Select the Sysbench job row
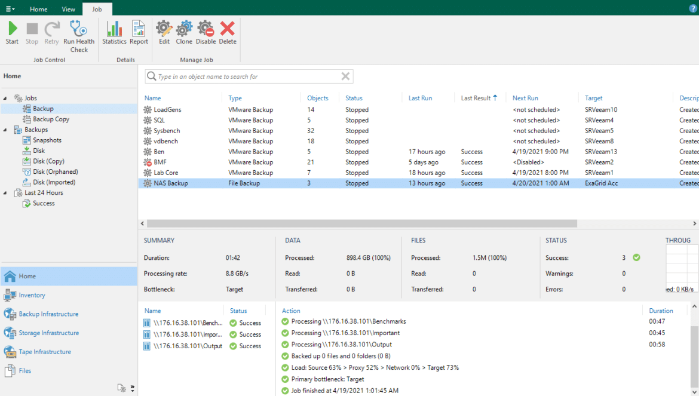Image resolution: width=699 pixels, height=396 pixels. coord(419,131)
